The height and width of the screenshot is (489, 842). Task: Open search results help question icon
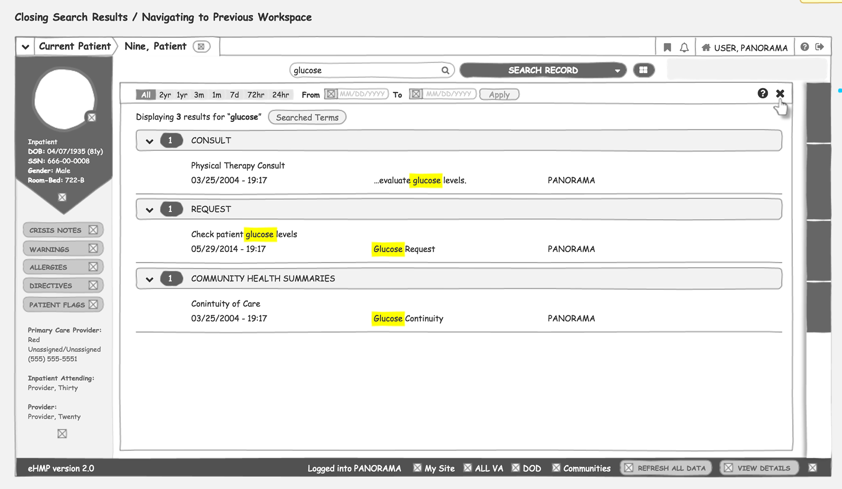763,93
